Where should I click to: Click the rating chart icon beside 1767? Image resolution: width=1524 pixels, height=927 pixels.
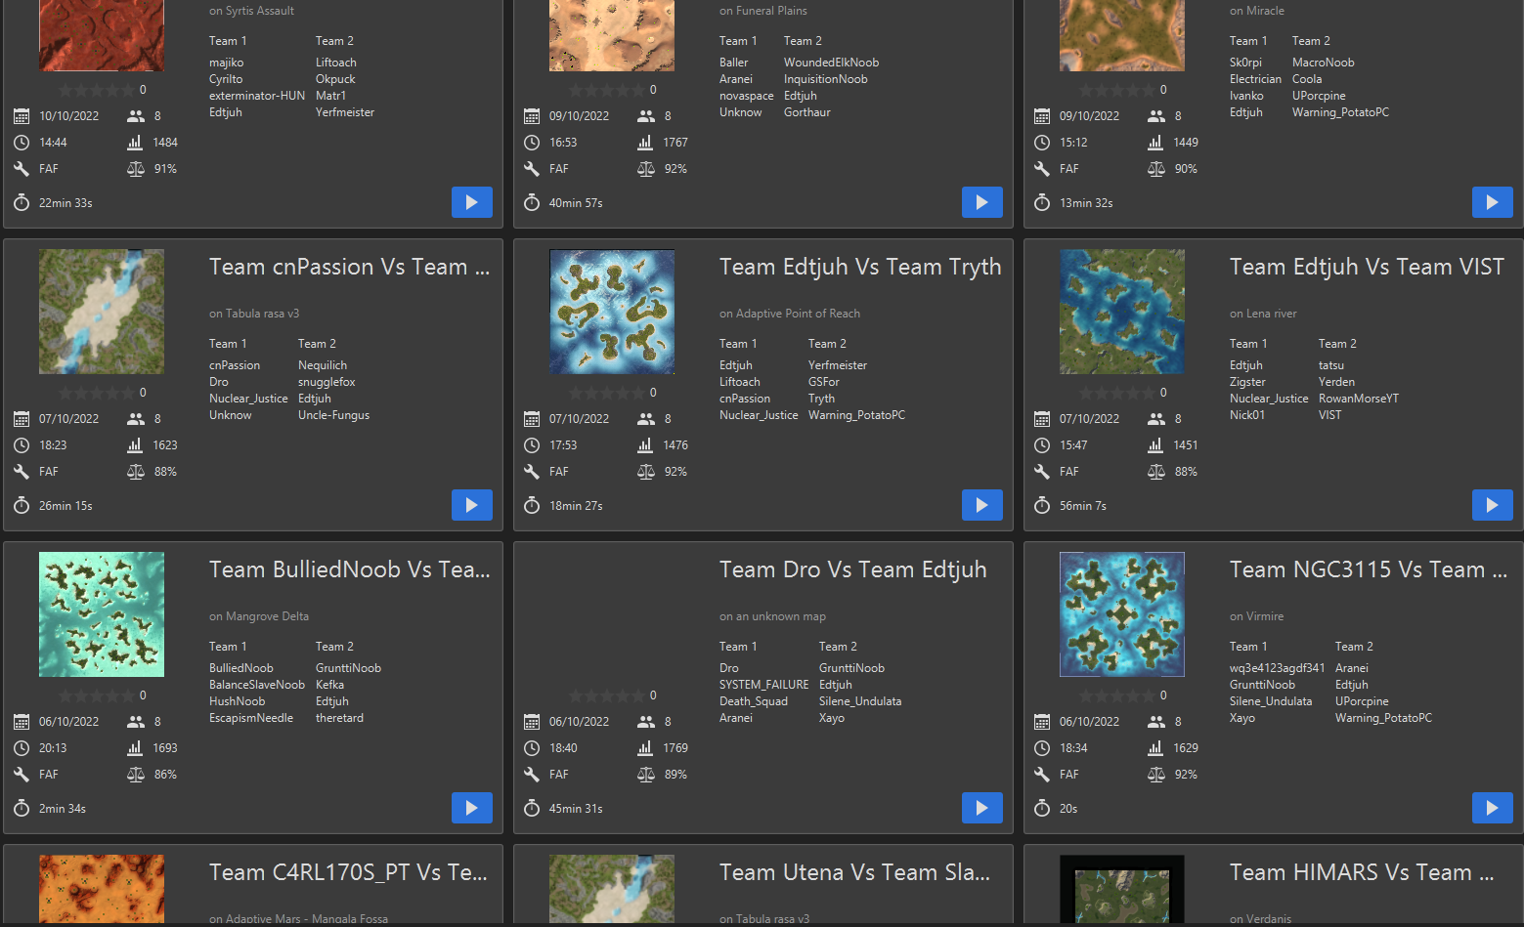pos(645,143)
